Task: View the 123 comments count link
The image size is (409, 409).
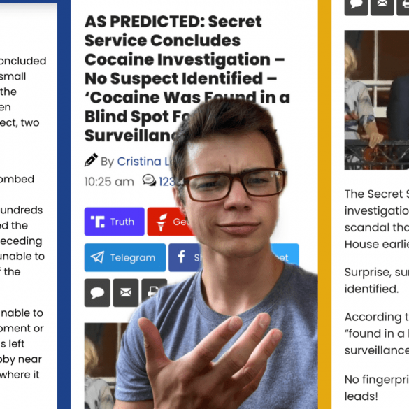Action: (x=166, y=182)
